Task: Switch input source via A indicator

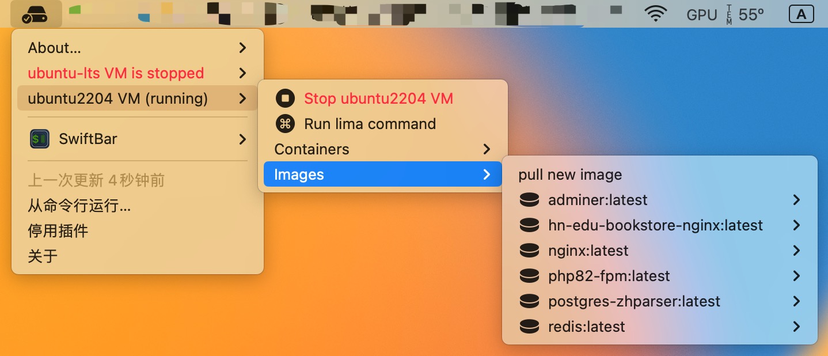Action: point(801,14)
